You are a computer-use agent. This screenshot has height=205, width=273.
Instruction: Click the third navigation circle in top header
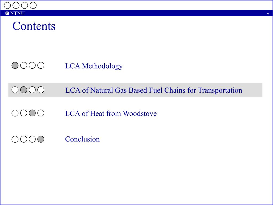click(25, 5)
